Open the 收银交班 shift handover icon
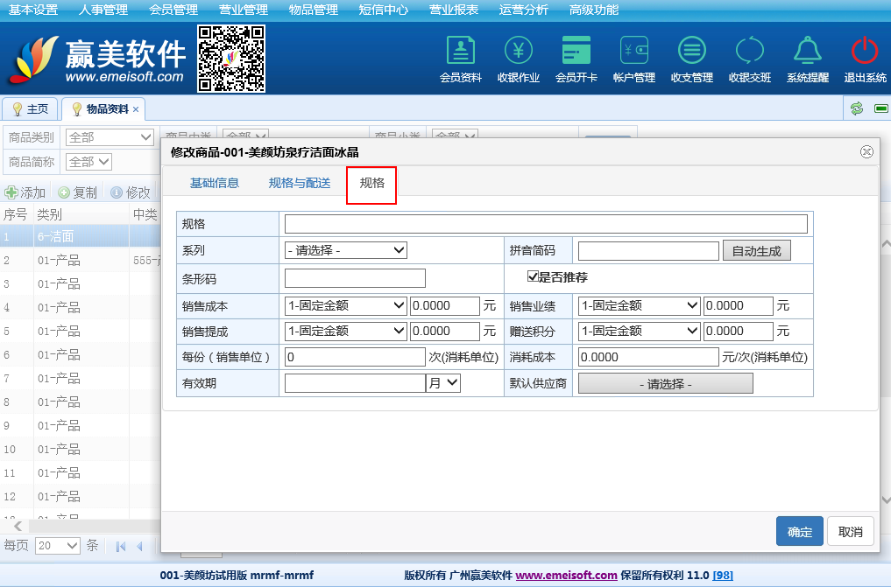The width and height of the screenshot is (891, 587). pyautogui.click(x=749, y=52)
